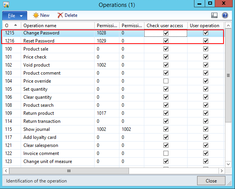
Task: Open help with the question mark icon
Action: pyautogui.click(x=225, y=15)
